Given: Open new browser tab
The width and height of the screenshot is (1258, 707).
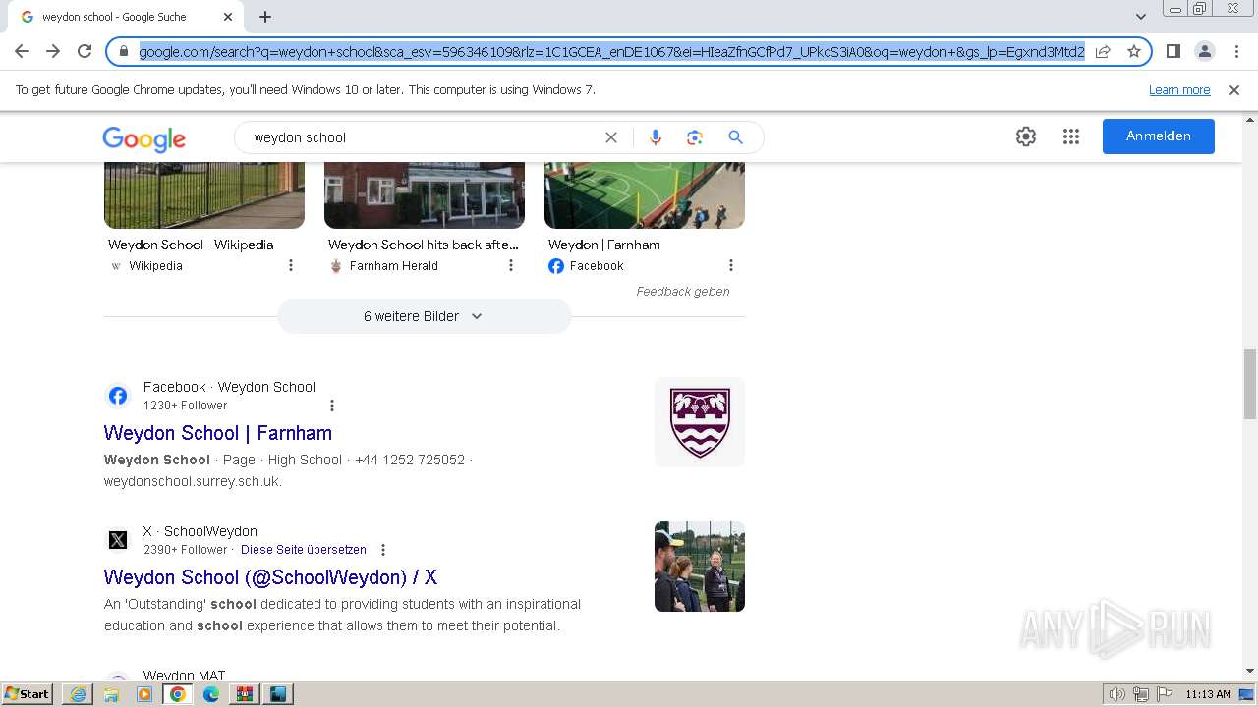Looking at the screenshot, I should click(265, 17).
